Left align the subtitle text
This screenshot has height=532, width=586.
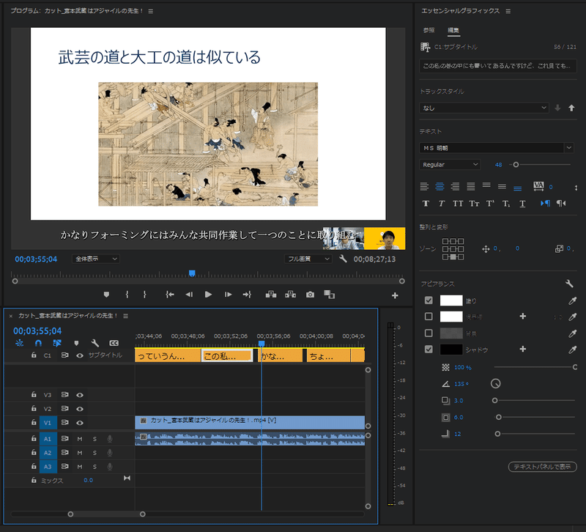424,186
